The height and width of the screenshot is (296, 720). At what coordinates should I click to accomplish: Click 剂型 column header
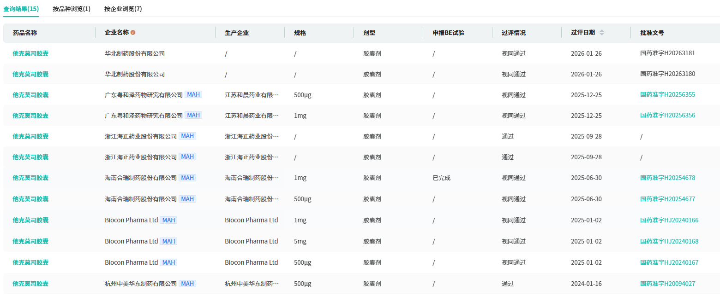pos(369,33)
